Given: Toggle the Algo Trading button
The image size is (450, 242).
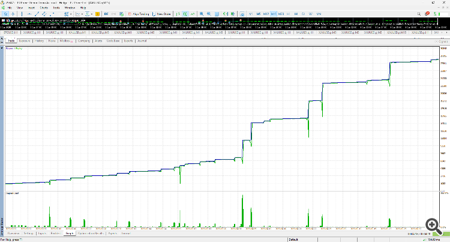Looking at the screenshot, I should click(139, 14).
